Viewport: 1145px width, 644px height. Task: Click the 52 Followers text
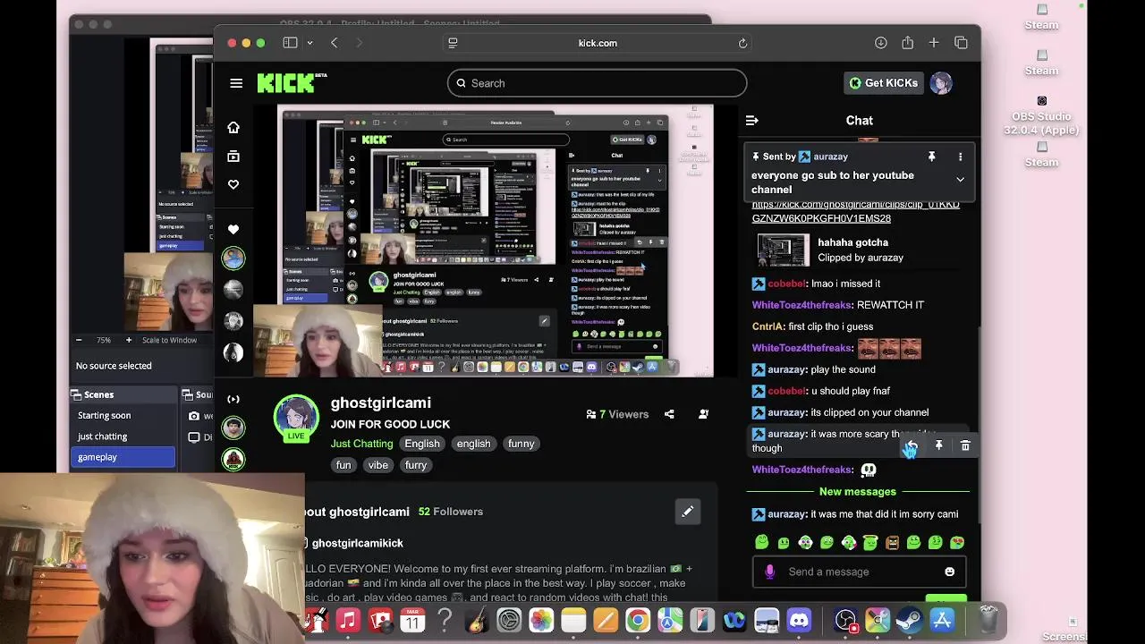(451, 512)
